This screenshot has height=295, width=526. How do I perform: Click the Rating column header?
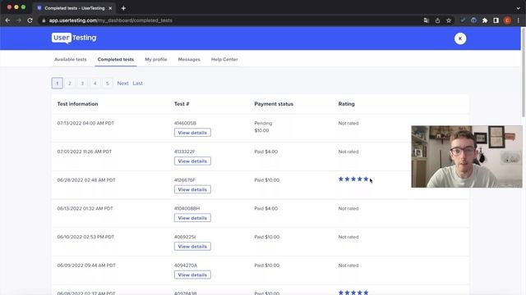347,104
